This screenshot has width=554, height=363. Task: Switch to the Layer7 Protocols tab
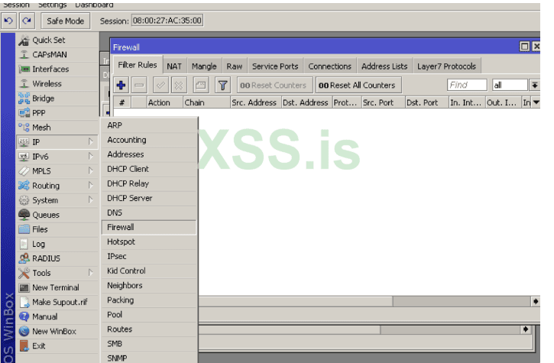click(x=446, y=66)
